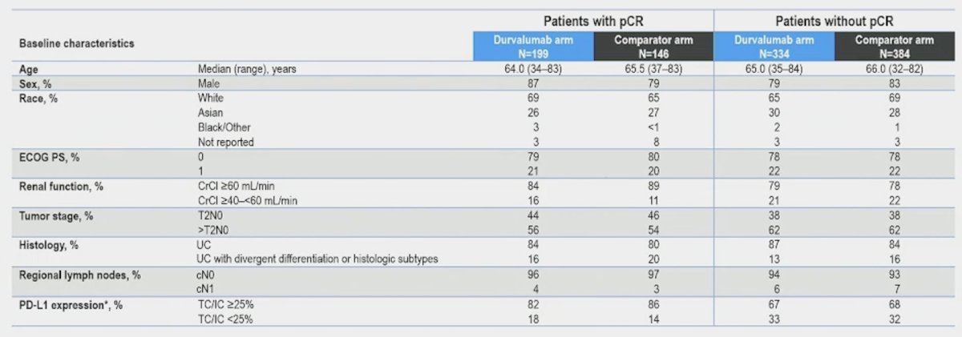Viewport: 962px width, 337px height.
Task: Select the Regional lymph nodes, % label
Action: coord(79,275)
